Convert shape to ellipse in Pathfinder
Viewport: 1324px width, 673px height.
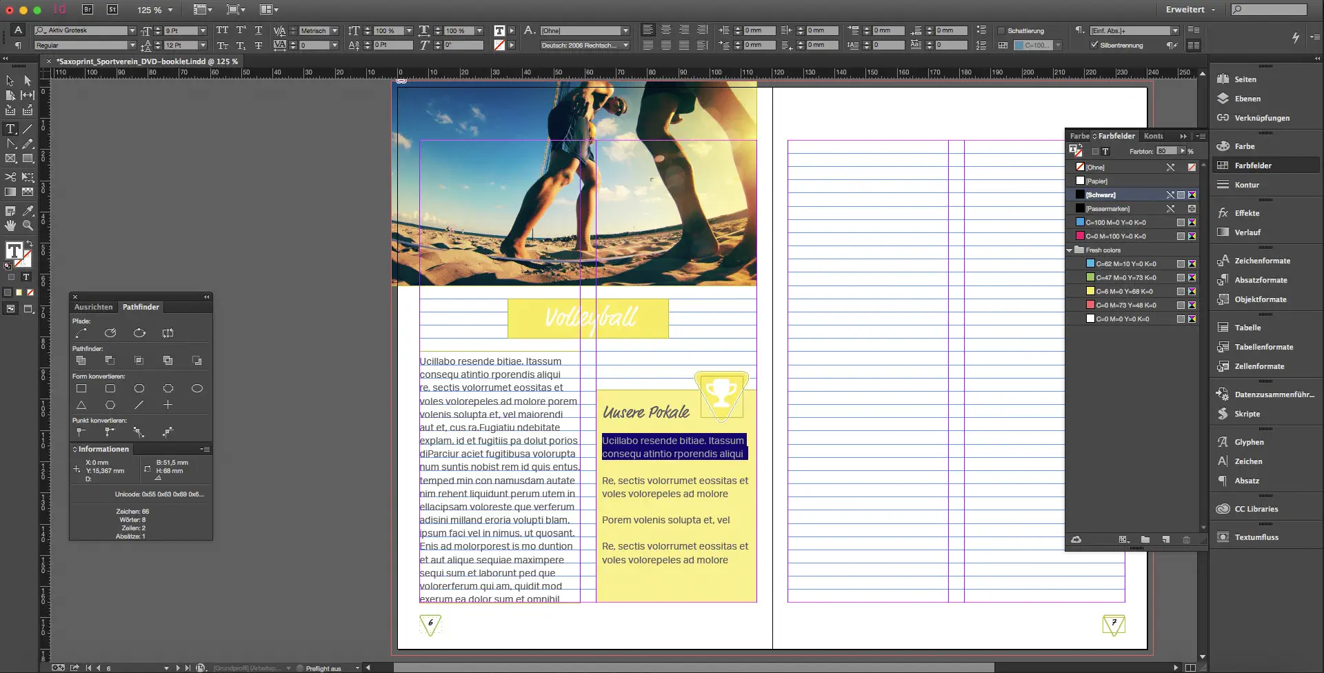(197, 388)
